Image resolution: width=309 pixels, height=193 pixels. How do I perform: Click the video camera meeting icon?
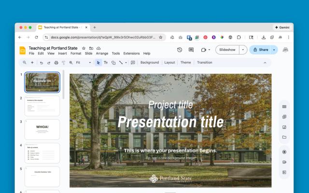204,50
